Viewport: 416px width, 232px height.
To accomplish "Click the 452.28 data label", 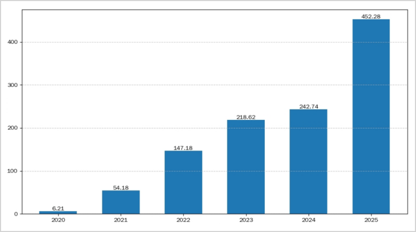I will pos(371,17).
